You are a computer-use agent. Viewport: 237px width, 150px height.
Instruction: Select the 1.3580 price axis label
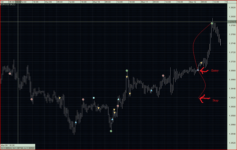[x=232, y=116]
